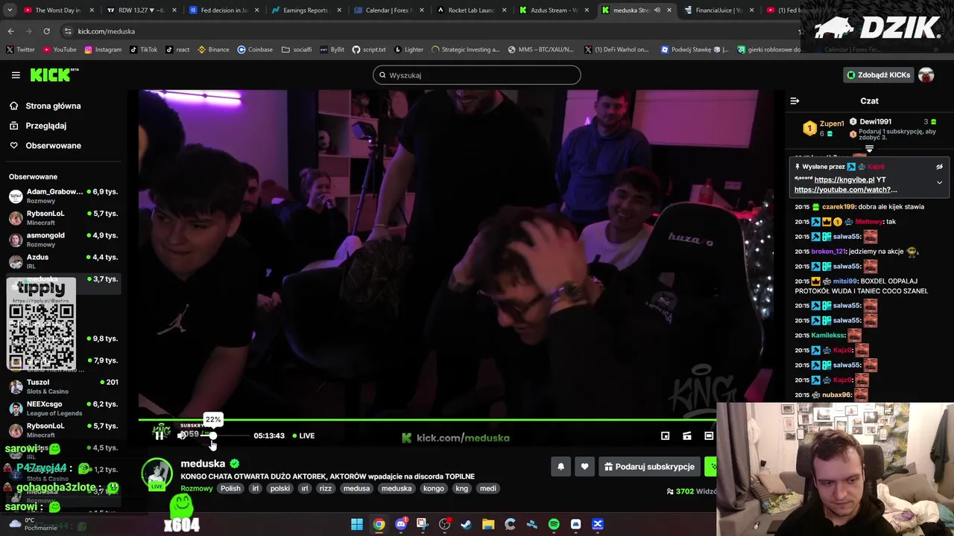Go back in browser
The height and width of the screenshot is (536, 954).
coord(10,31)
